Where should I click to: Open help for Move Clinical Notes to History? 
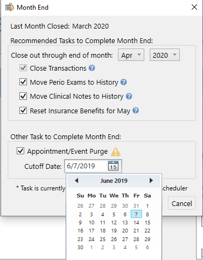pyautogui.click(x=129, y=96)
